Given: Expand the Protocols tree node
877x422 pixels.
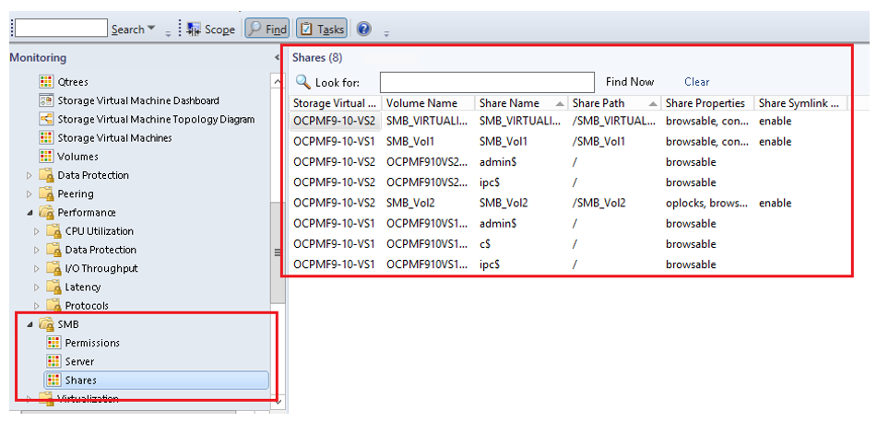Looking at the screenshot, I should [37, 306].
